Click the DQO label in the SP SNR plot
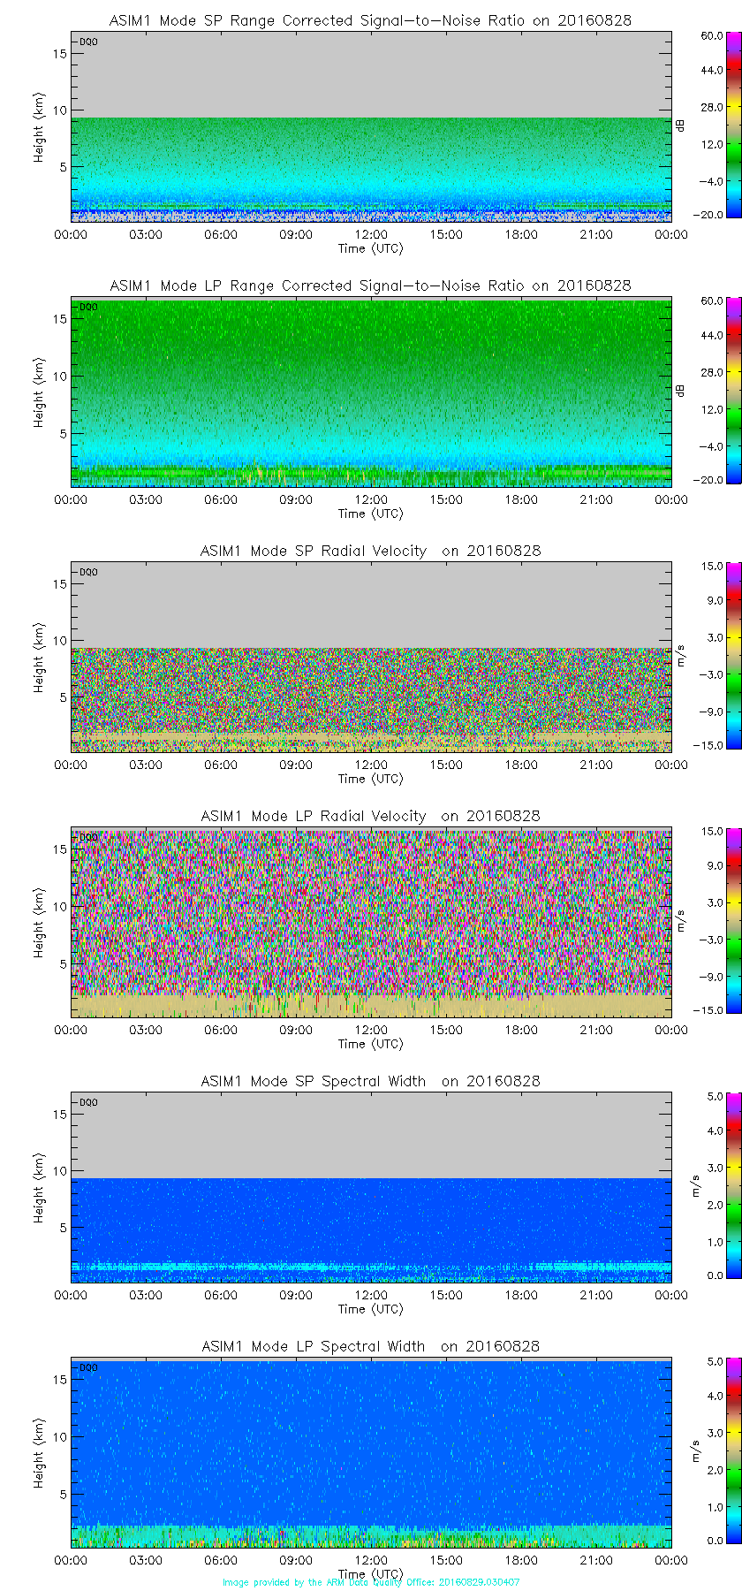This screenshot has height=1591, width=742. (88, 42)
